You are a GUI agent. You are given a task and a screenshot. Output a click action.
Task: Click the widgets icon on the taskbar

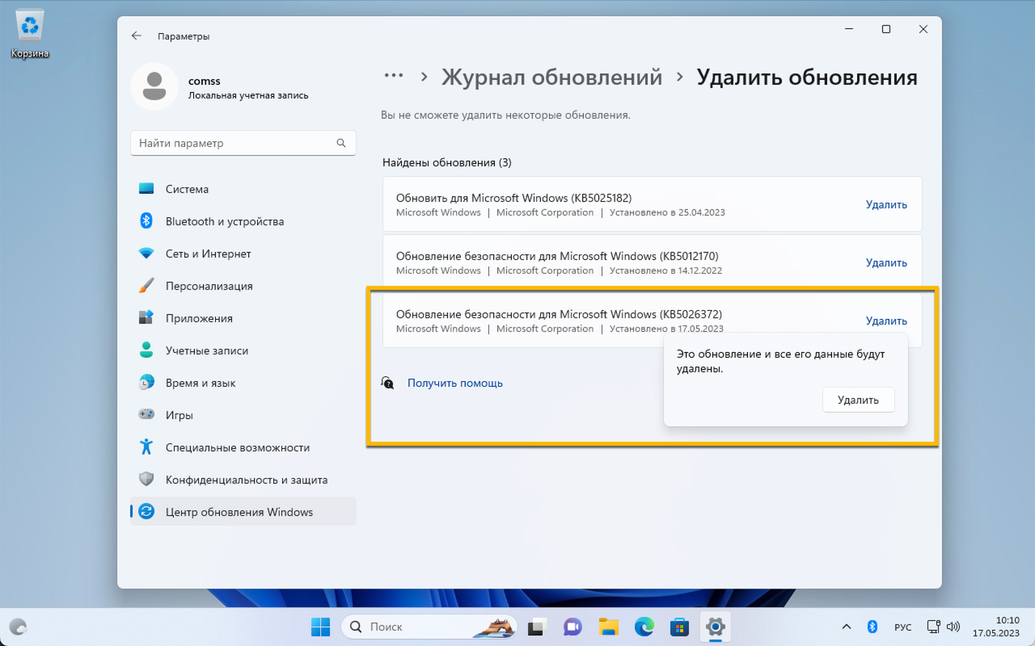(18, 627)
